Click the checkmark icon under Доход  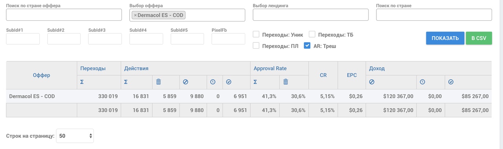coord(451,82)
